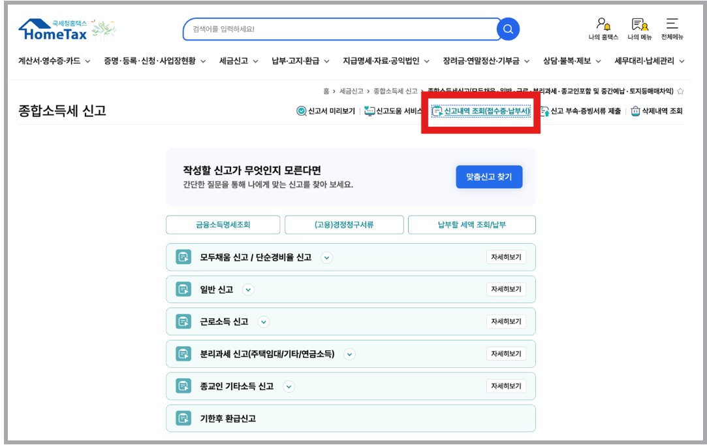Image resolution: width=707 pixels, height=445 pixels.
Task: Expand the 일반 신고 chevron
Action: [248, 289]
